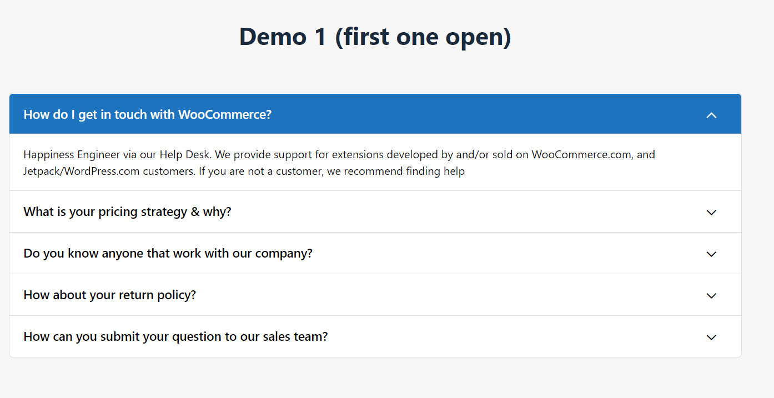Click the chevron beside the return policy question
The width and height of the screenshot is (774, 398).
pyautogui.click(x=711, y=296)
